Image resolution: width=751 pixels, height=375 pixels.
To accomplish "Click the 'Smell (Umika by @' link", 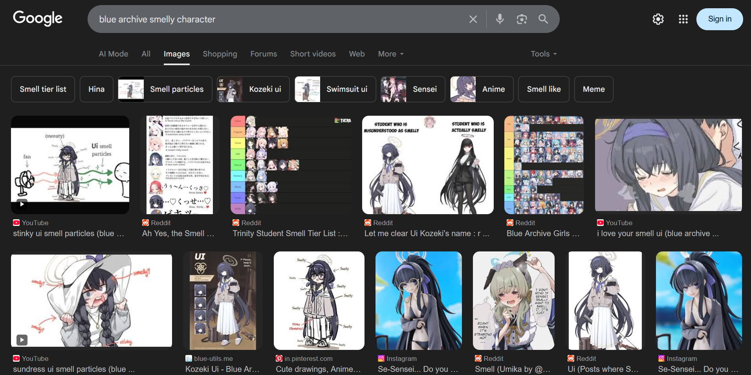I will click(x=513, y=369).
